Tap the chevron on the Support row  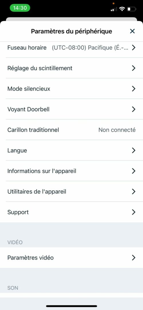coord(134,212)
